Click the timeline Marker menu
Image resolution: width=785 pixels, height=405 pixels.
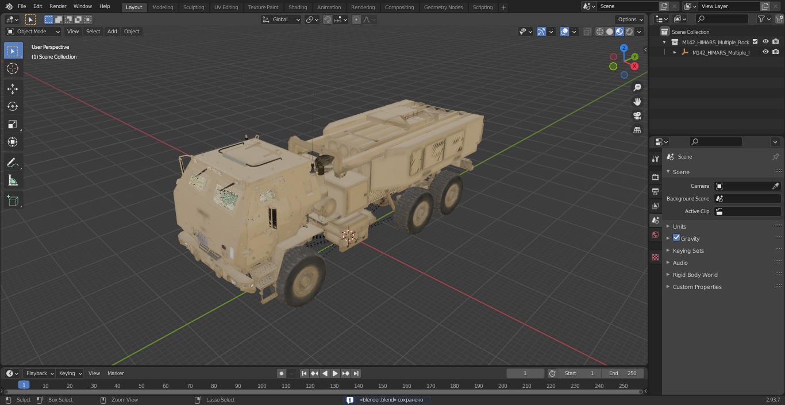(x=116, y=373)
